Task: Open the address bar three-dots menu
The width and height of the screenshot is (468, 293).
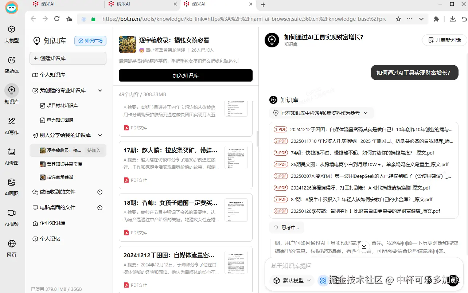Action: 410,19
